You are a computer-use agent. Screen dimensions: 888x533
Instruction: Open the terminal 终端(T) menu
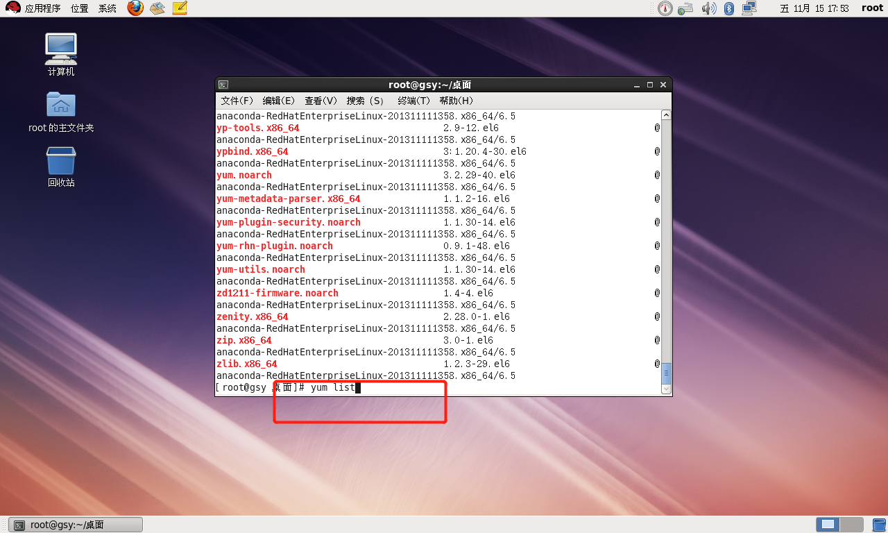(413, 101)
